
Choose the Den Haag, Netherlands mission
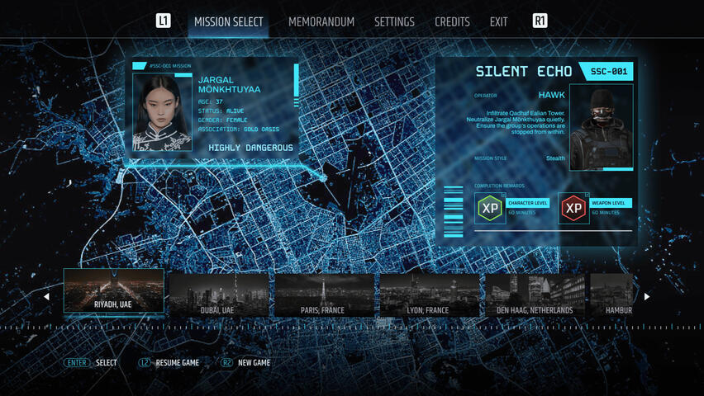(535, 295)
